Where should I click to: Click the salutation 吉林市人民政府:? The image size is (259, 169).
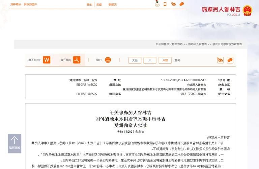coord(219,137)
